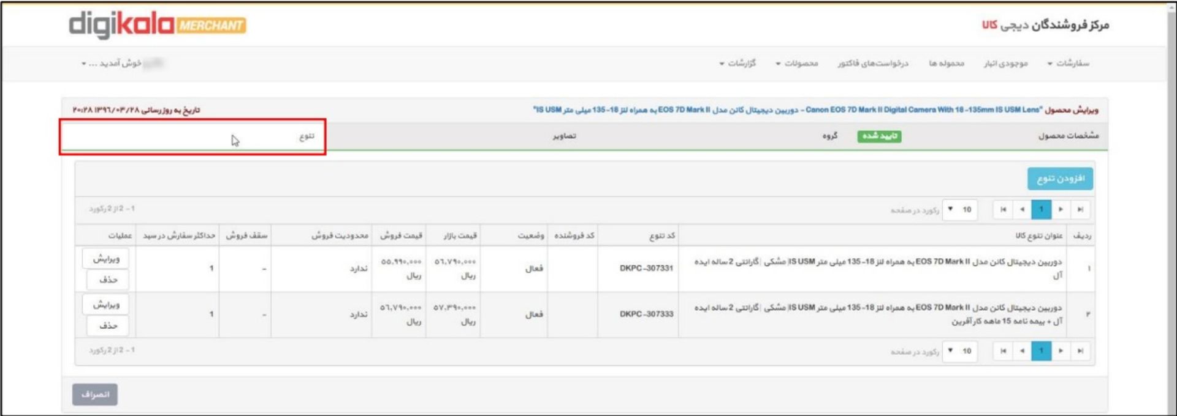
Task: Click the افزودن تنوع button
Action: click(x=1061, y=178)
